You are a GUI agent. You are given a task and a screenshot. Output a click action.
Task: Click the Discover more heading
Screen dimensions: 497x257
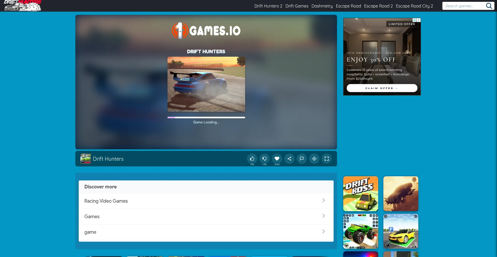pos(100,187)
